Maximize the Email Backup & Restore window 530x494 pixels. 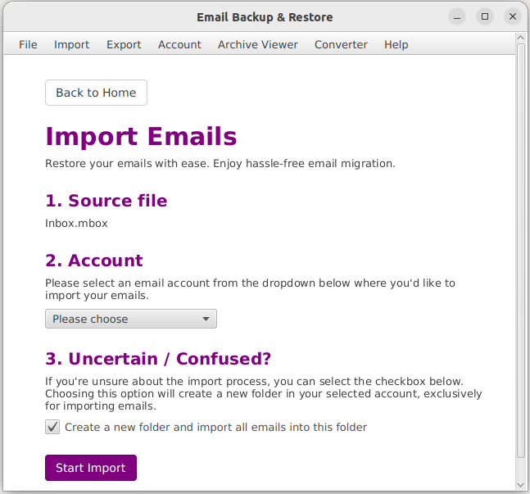(485, 16)
